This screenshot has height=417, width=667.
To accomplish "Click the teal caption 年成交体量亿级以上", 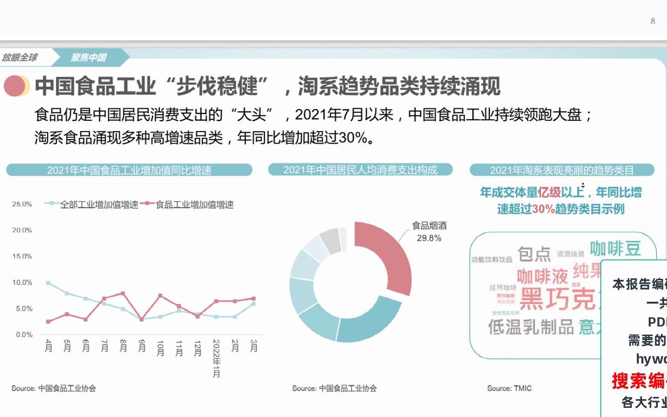I will tap(532, 192).
